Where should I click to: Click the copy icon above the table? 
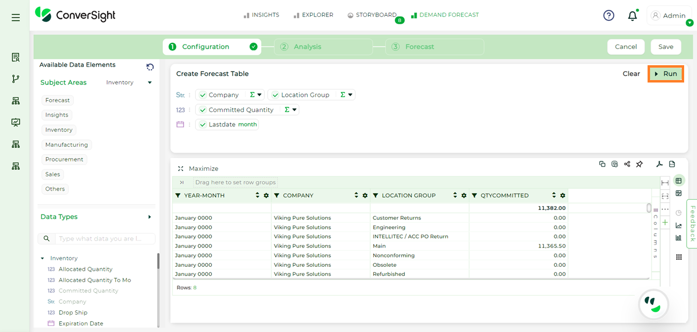602,164
